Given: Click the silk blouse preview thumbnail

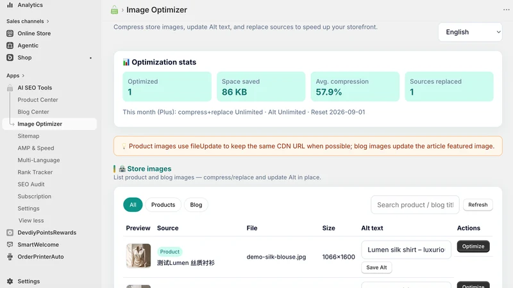Looking at the screenshot, I should point(139,255).
